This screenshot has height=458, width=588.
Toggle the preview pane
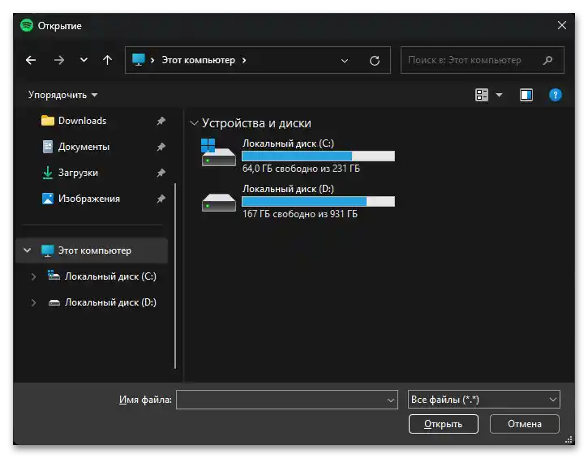pyautogui.click(x=526, y=95)
